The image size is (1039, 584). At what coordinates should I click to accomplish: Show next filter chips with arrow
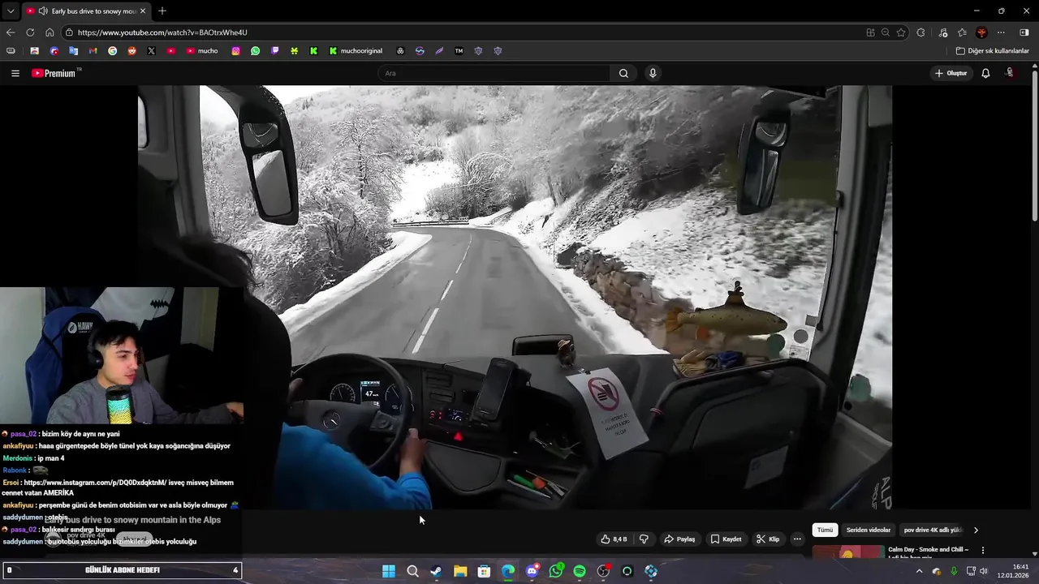point(976,530)
